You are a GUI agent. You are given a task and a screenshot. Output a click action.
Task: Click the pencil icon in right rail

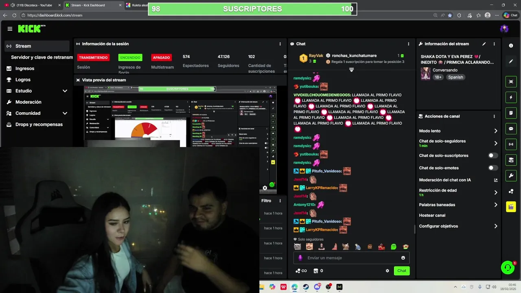click(511, 61)
